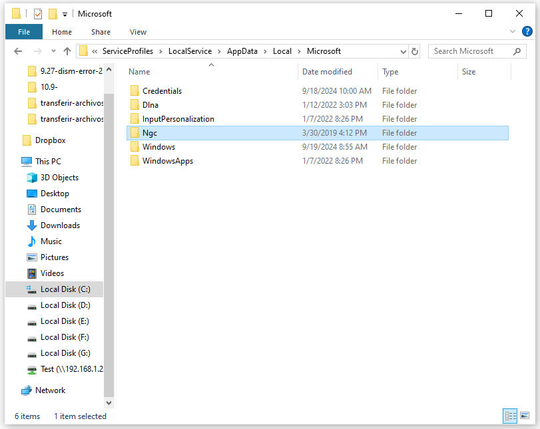This screenshot has width=540, height=429.
Task: Click the Microsoft breadcrumb
Action: point(324,51)
